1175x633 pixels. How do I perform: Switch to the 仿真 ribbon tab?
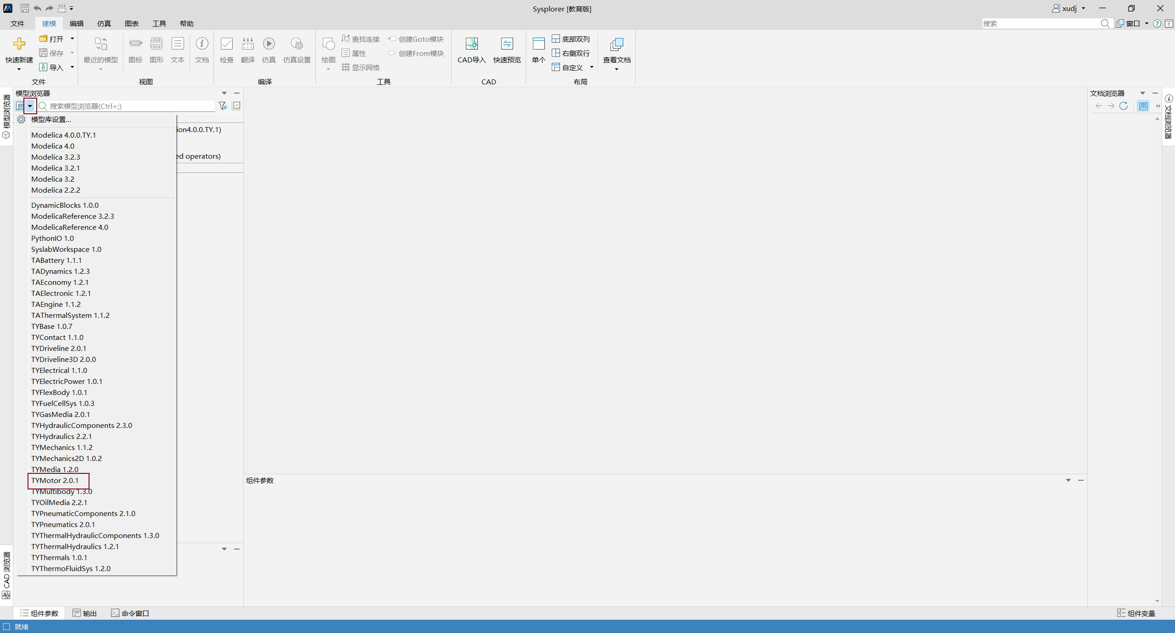pos(104,23)
